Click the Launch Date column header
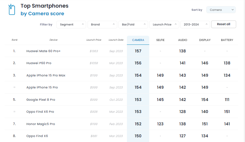Viewport: 245px width, 142px height. click(x=116, y=40)
